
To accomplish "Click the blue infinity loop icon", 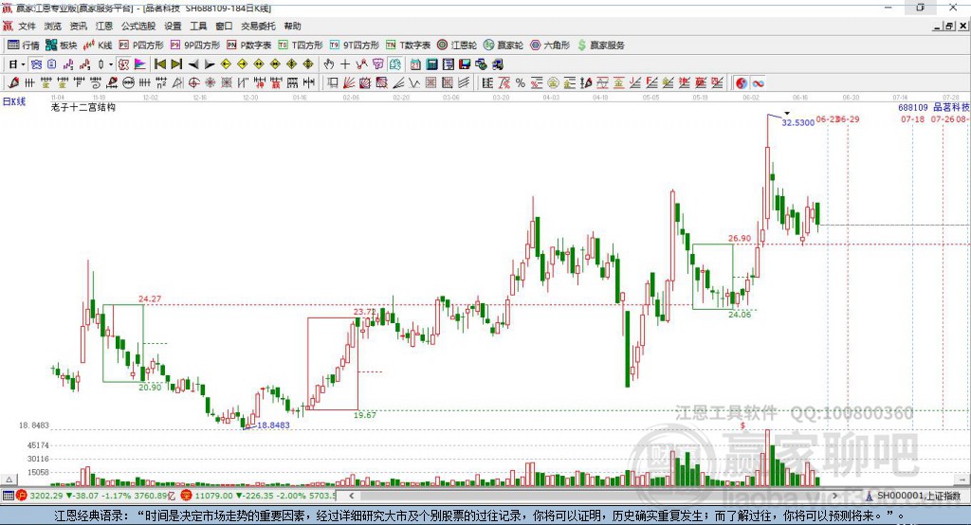I will coord(758,83).
